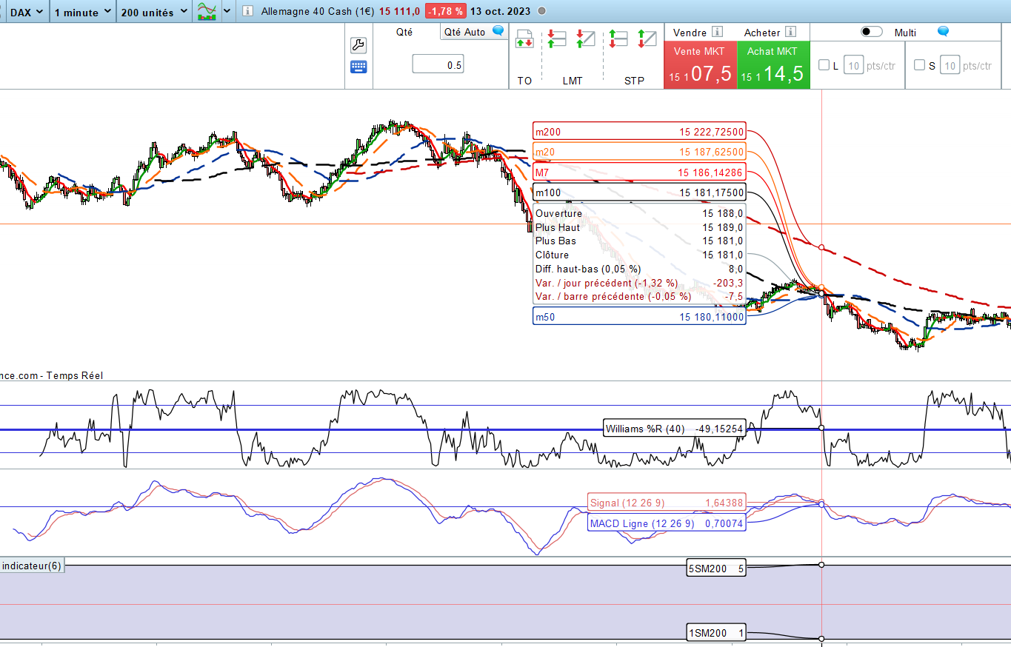The image size is (1011, 647).
Task: Click the help bubble next to Multi
Action: (x=943, y=31)
